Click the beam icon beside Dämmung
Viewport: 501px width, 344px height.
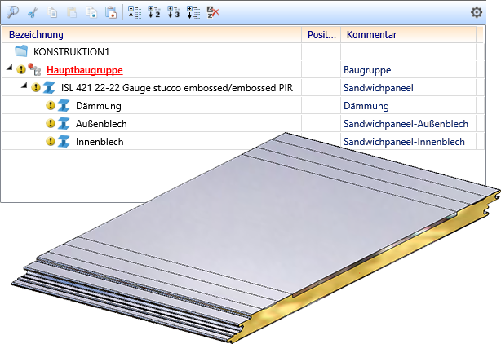tap(64, 105)
